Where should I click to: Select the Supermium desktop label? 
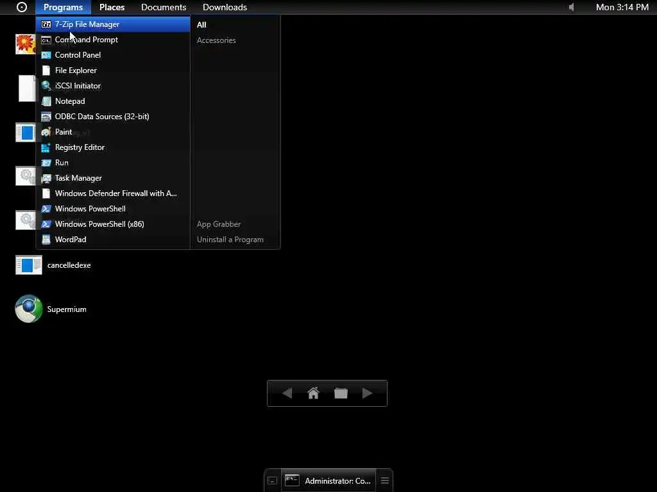point(67,309)
